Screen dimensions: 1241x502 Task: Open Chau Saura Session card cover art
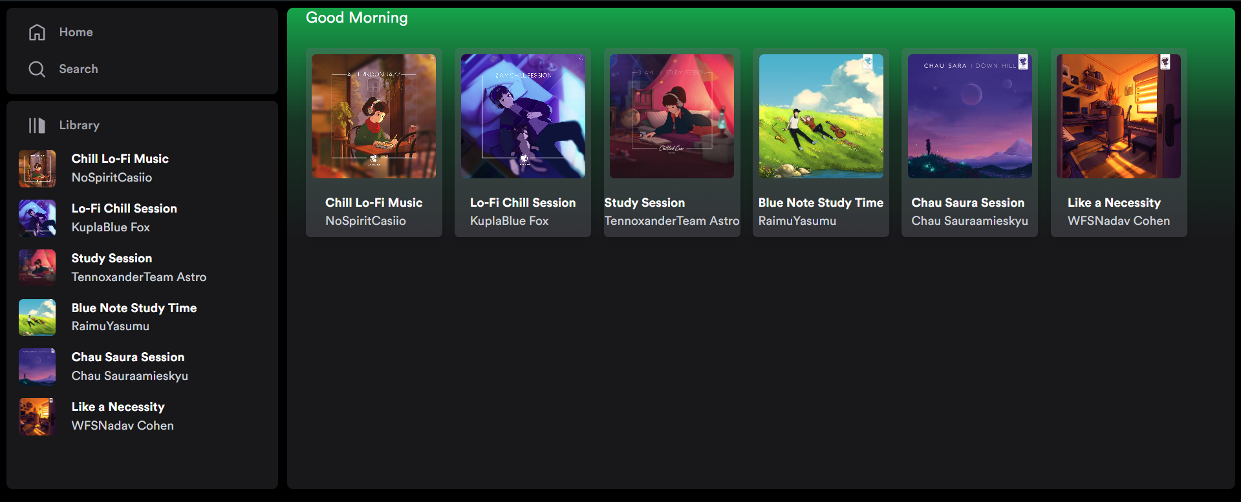970,116
